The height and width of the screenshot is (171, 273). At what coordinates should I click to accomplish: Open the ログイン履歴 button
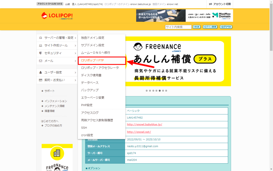210,27
